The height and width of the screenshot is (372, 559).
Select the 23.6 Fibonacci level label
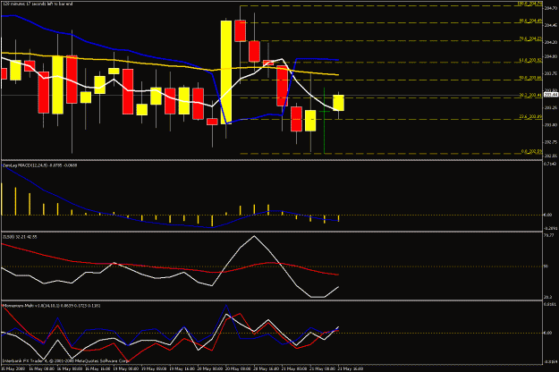click(x=530, y=116)
